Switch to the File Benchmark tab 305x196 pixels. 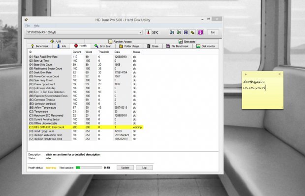pos(178,46)
